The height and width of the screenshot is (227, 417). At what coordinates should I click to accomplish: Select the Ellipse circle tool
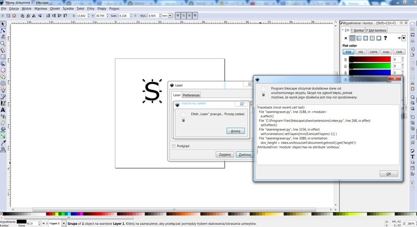[3, 70]
